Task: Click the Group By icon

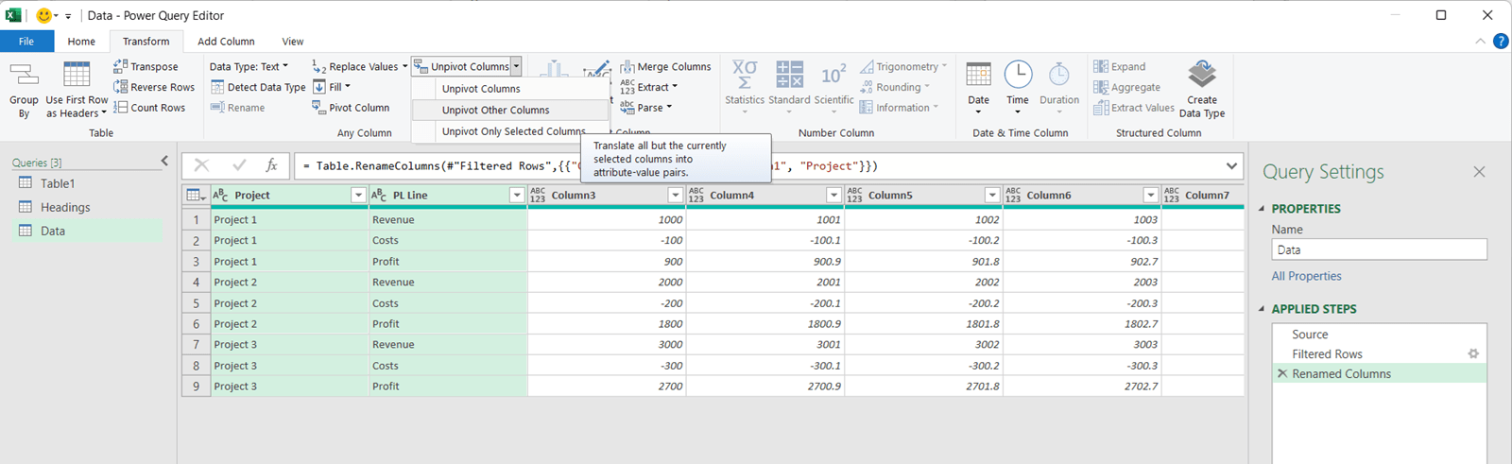Action: pyautogui.click(x=24, y=76)
